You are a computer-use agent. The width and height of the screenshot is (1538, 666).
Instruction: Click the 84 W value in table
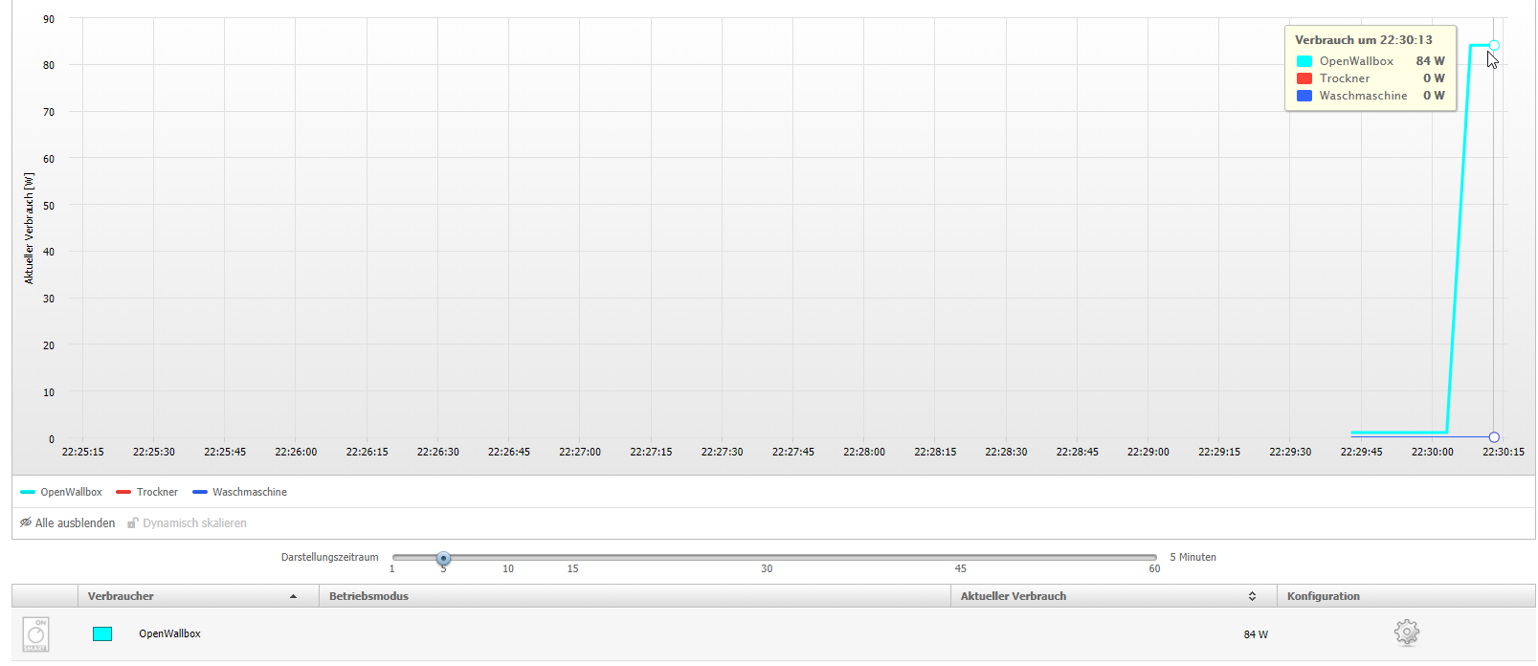coord(1256,634)
